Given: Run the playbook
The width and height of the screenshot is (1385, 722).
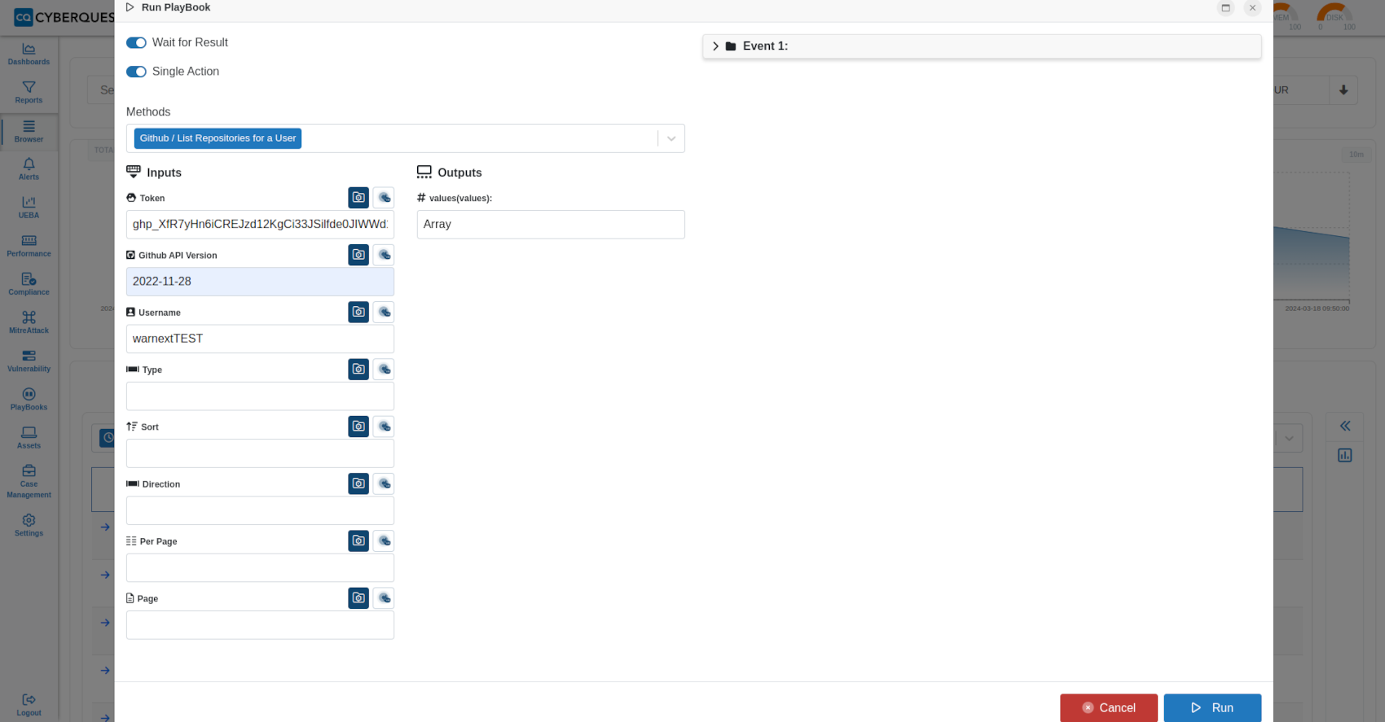Looking at the screenshot, I should pyautogui.click(x=1212, y=708).
